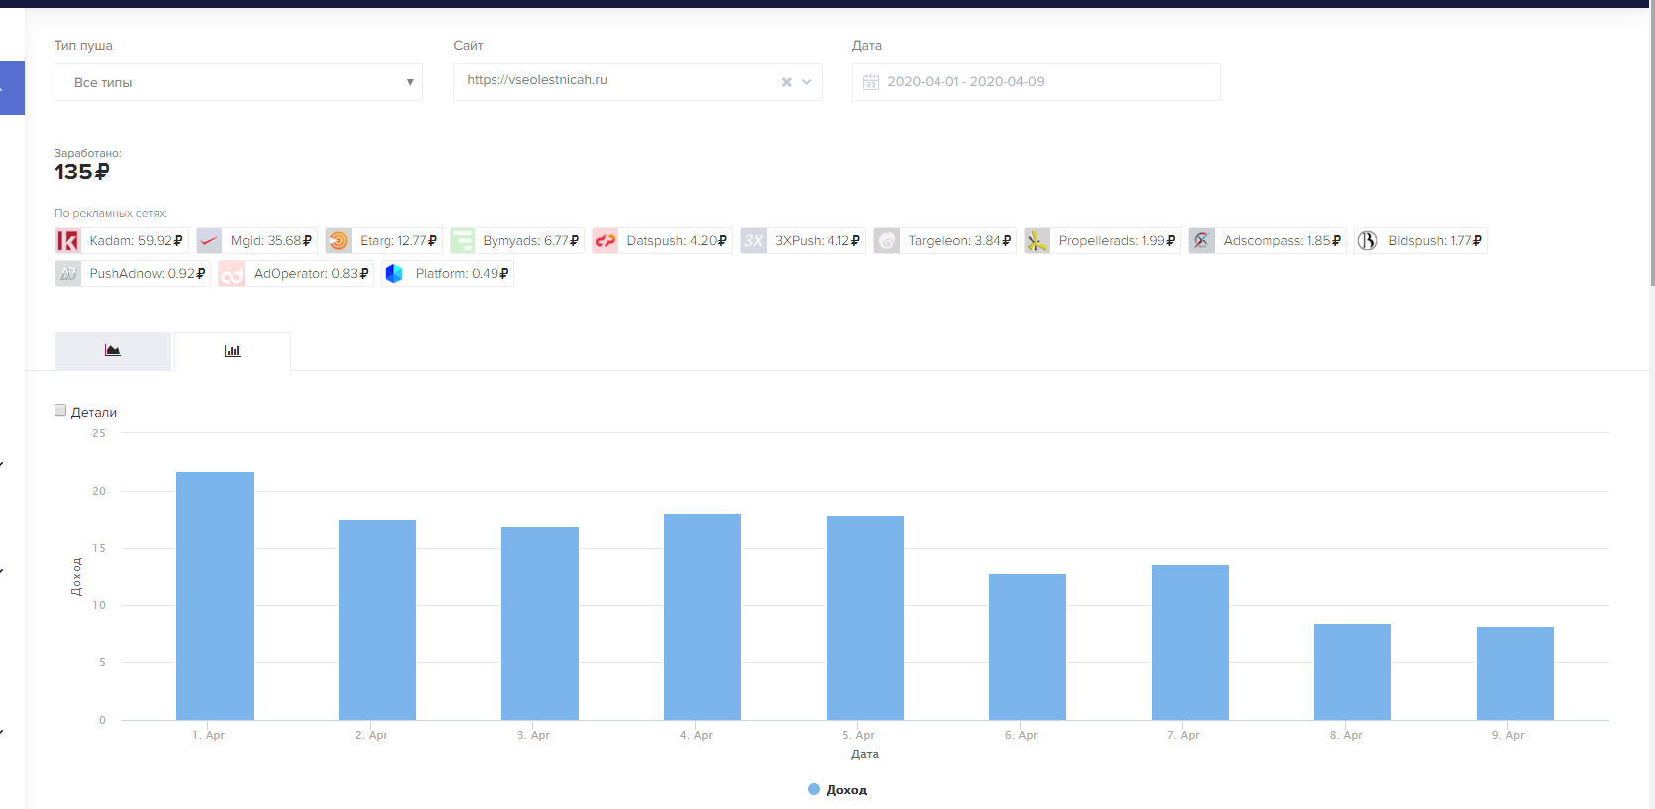This screenshot has width=1655, height=809.
Task: Click the AdOperator: 0.83₽ earnings text
Action: (311, 274)
